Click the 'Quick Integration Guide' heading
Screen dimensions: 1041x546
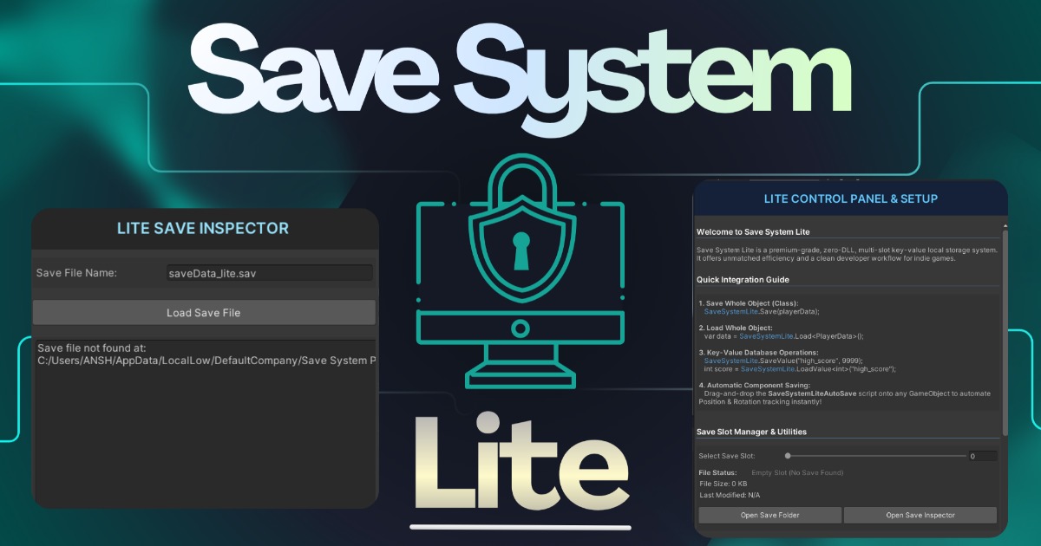point(743,279)
